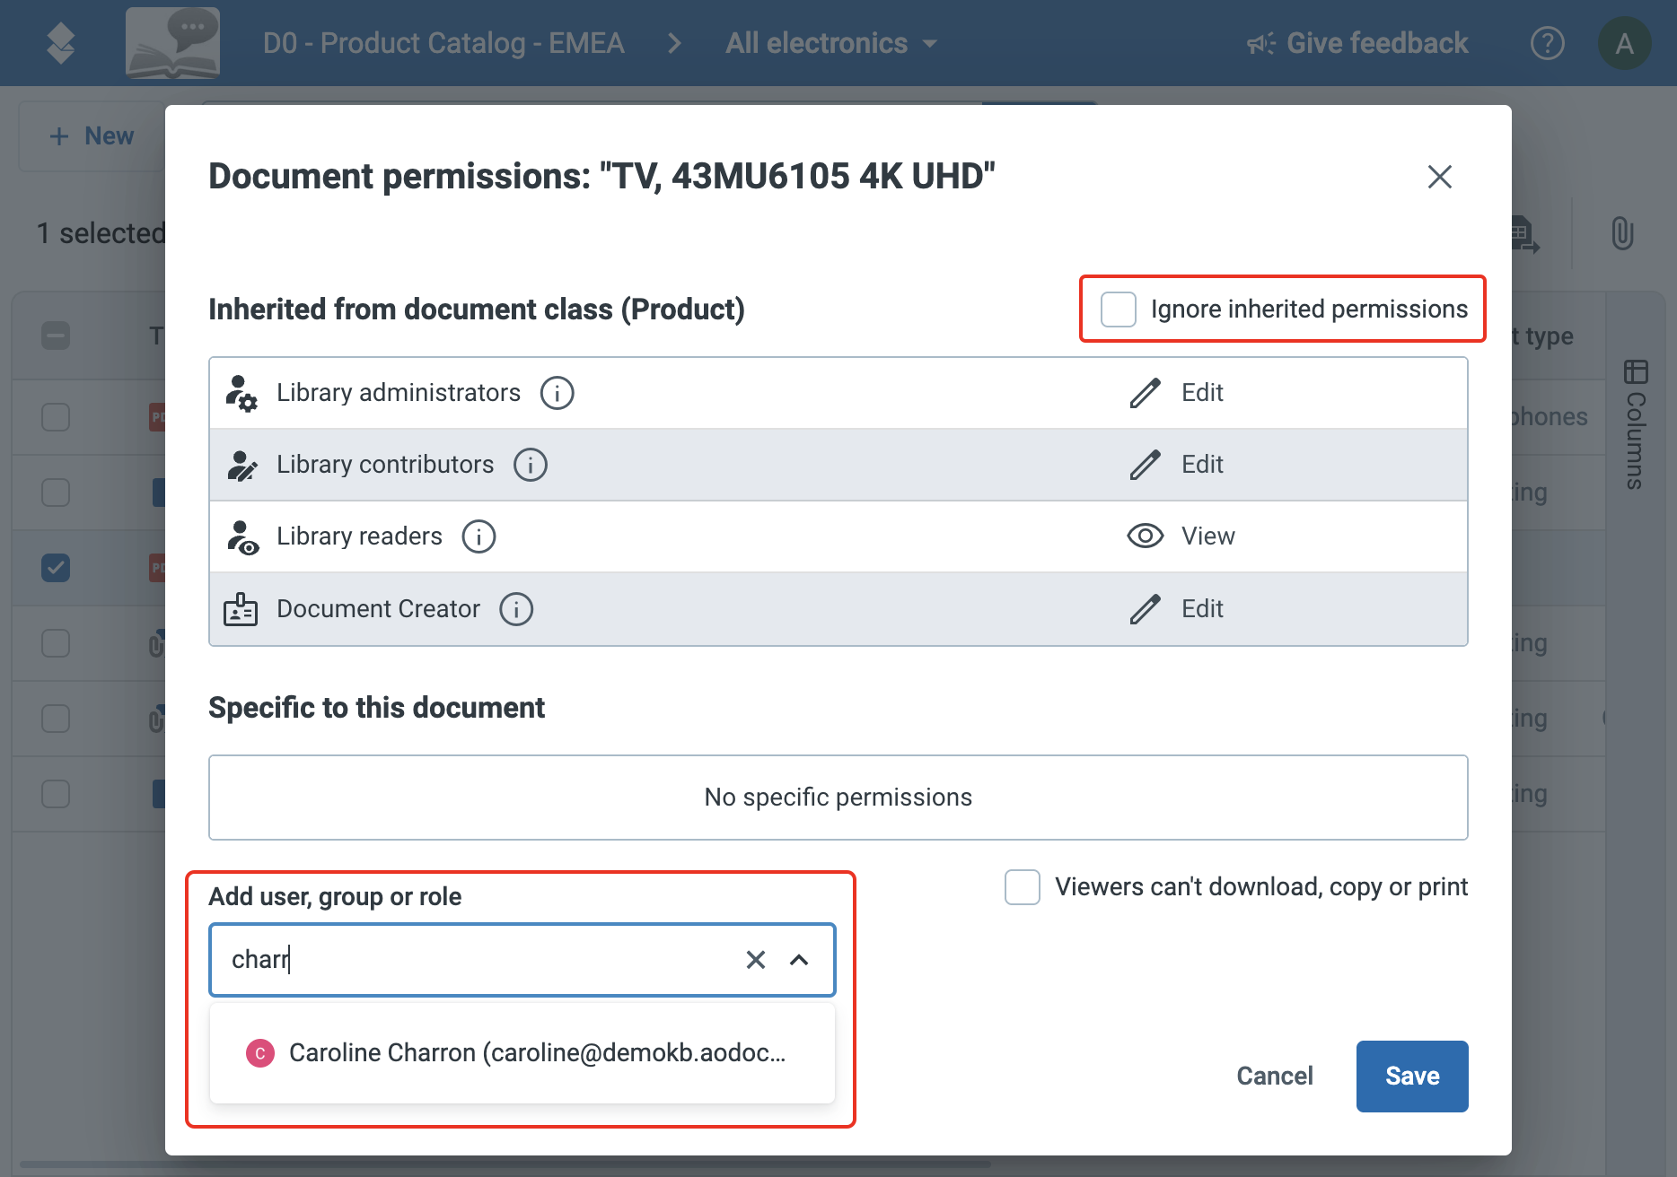
Task: Click pencil icon for Document Creator
Action: pos(1145,609)
